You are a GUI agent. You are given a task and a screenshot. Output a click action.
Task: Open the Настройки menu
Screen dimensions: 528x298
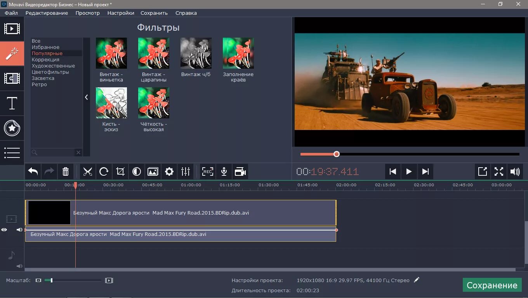[121, 13]
